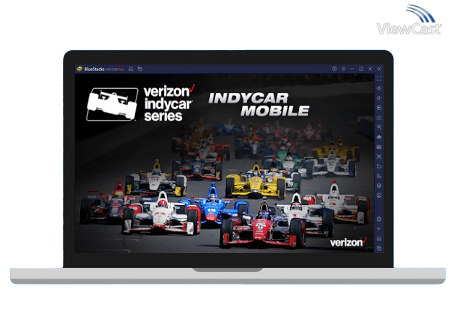This screenshot has width=451, height=310.
Task: Click the INDYCAR MOBILE title text
Action: tap(258, 105)
